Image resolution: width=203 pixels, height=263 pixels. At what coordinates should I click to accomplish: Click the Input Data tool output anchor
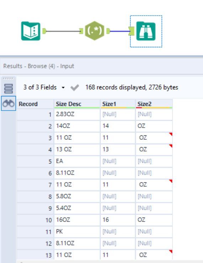44,31
